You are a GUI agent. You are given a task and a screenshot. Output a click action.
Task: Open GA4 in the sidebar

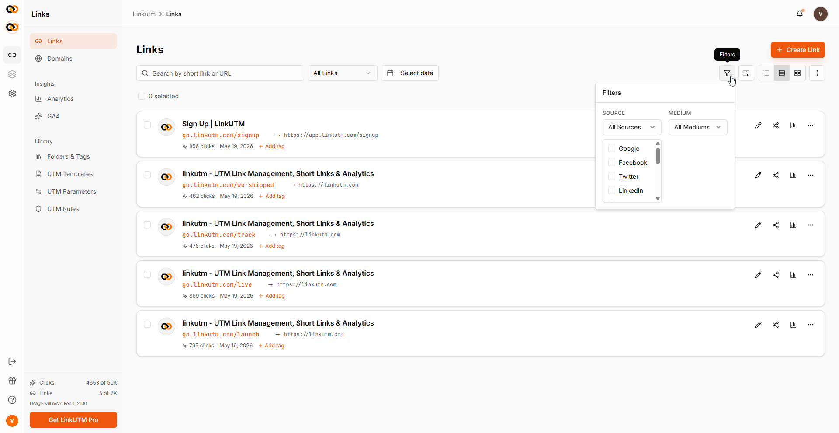click(x=73, y=116)
